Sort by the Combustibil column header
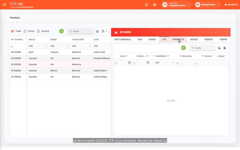The height and width of the screenshot is (150, 240). point(78,39)
